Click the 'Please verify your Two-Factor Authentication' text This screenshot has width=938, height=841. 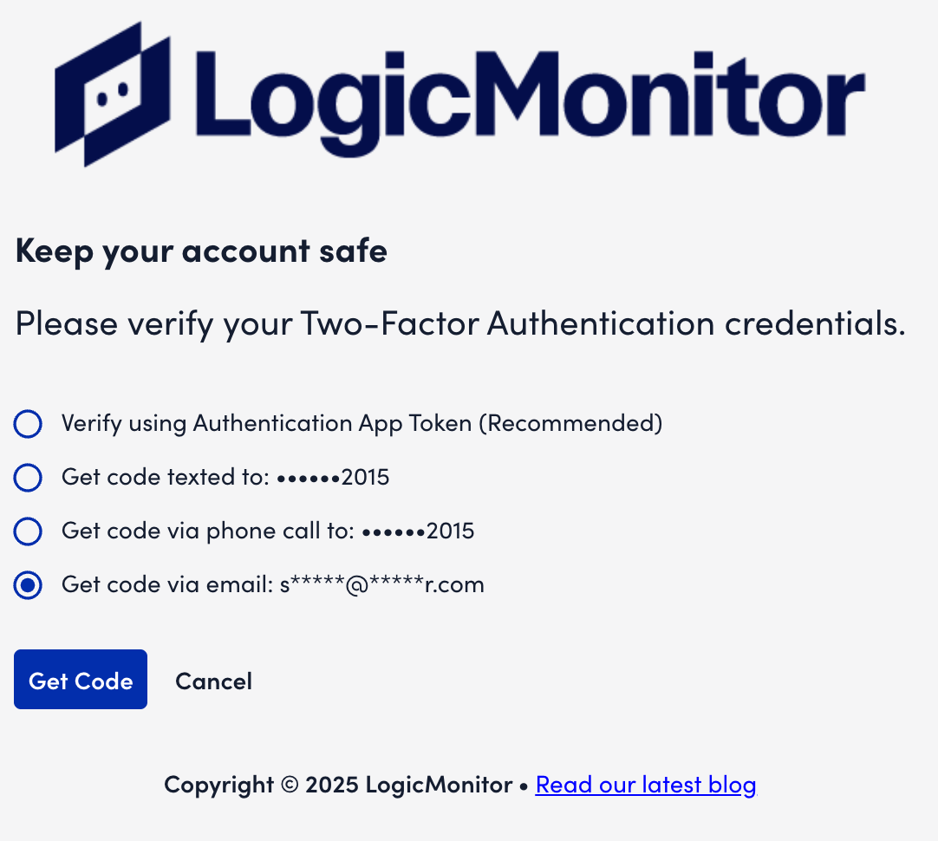tap(460, 323)
